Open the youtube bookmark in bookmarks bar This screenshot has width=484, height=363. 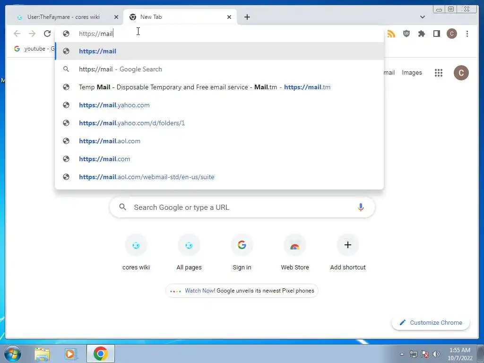pos(34,49)
